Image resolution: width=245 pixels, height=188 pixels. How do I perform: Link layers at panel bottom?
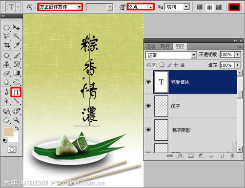pos(170,155)
